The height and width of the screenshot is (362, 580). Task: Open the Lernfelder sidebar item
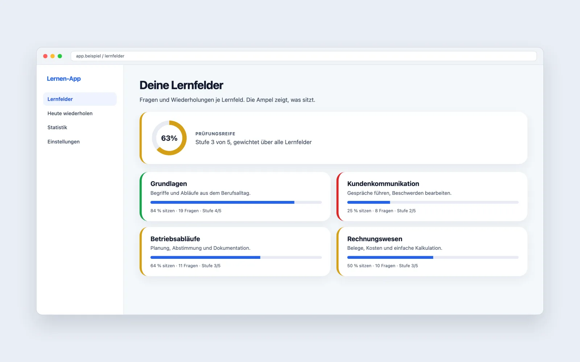[80, 99]
